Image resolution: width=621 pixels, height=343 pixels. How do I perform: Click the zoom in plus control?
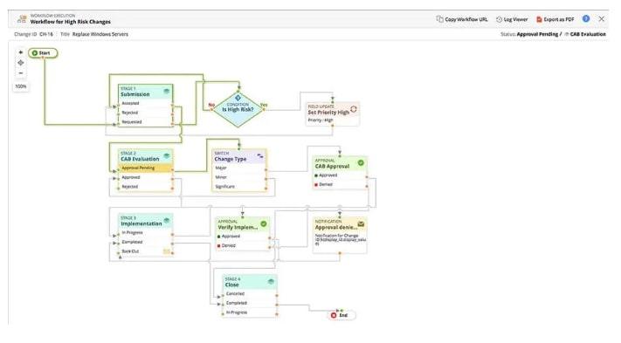21,52
